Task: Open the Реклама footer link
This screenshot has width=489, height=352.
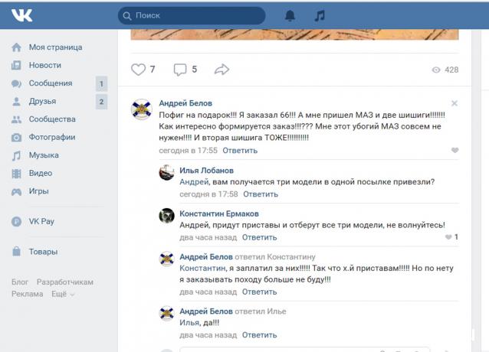Action: tap(27, 294)
